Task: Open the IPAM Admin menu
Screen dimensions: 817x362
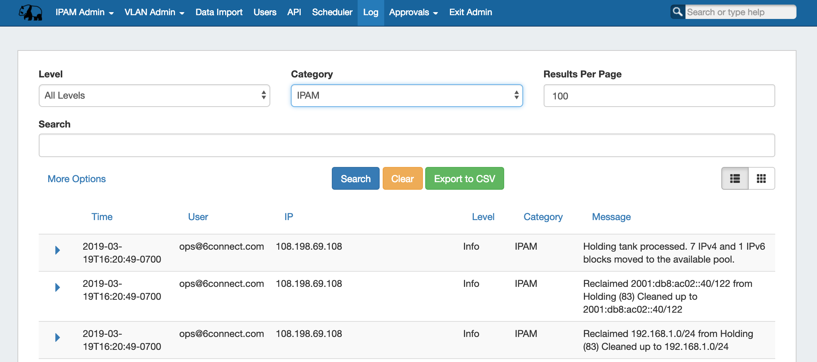Action: point(84,13)
